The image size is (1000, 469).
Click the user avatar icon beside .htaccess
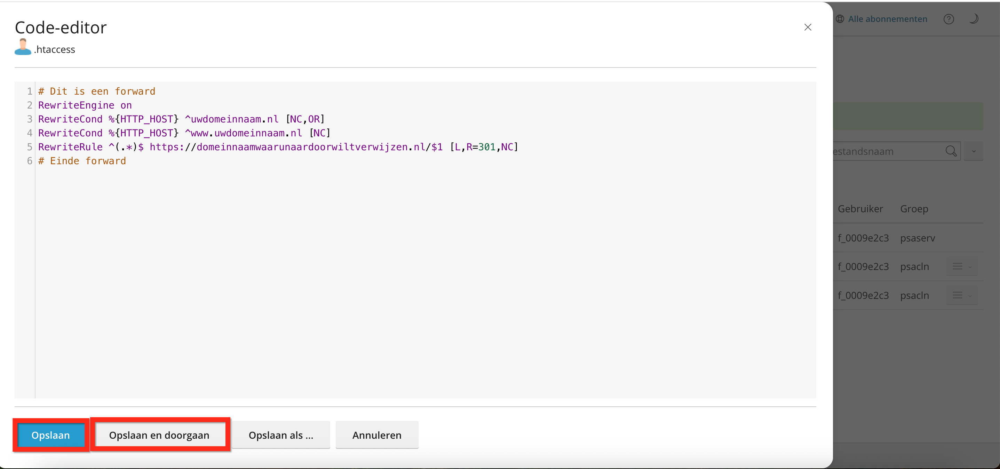pyautogui.click(x=23, y=47)
